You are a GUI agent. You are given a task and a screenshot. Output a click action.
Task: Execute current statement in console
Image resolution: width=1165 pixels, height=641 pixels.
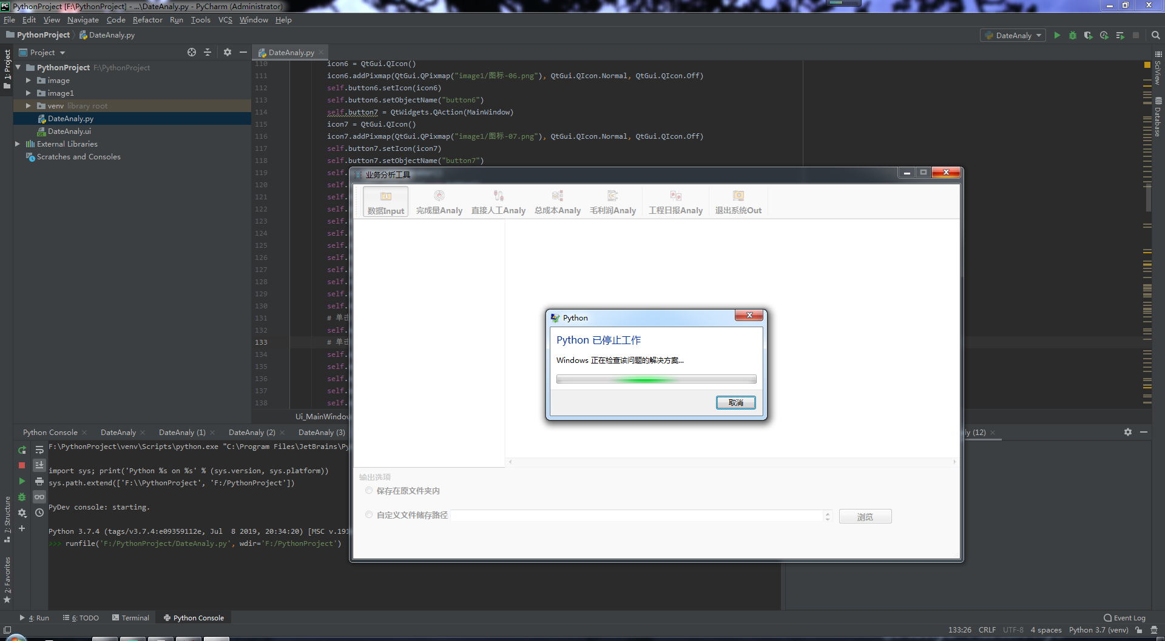[22, 481]
